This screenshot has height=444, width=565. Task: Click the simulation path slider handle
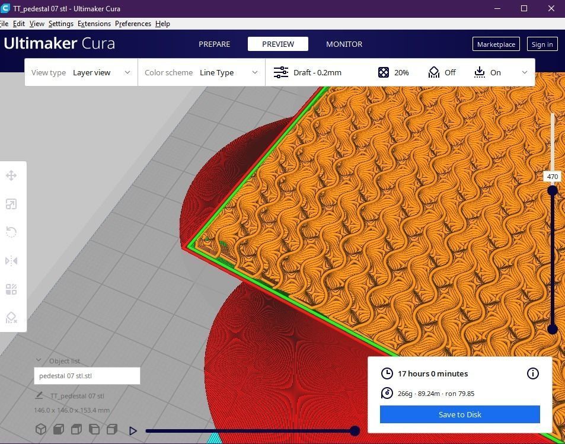pyautogui.click(x=355, y=430)
